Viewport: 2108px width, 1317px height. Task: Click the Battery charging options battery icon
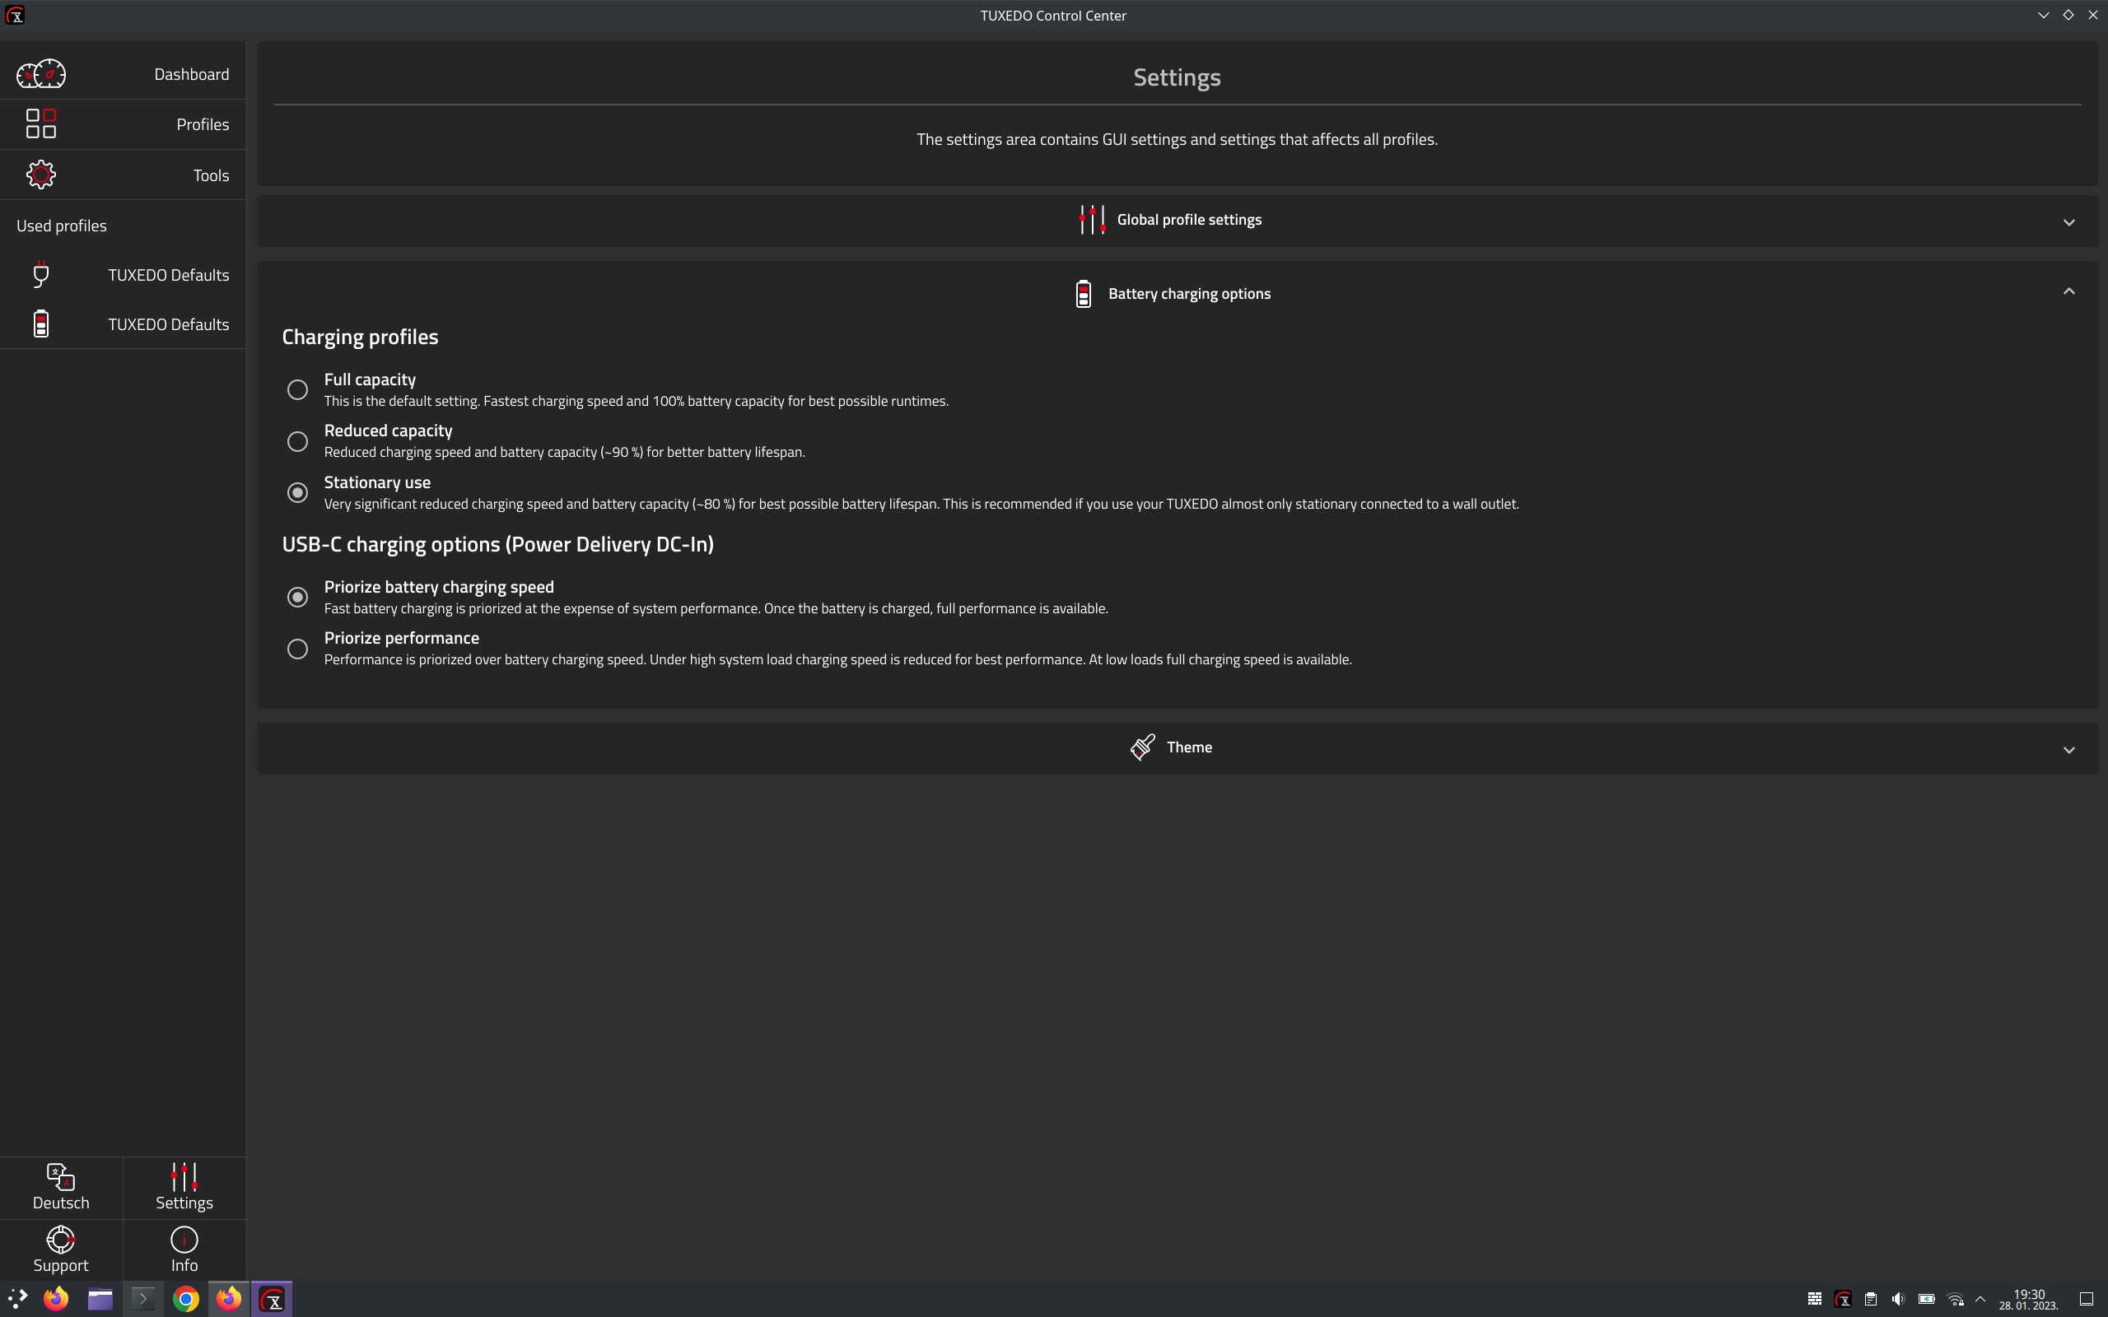click(1083, 294)
